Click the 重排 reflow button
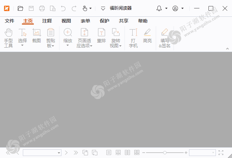The width and height of the screenshot is (232, 158). tap(101, 36)
